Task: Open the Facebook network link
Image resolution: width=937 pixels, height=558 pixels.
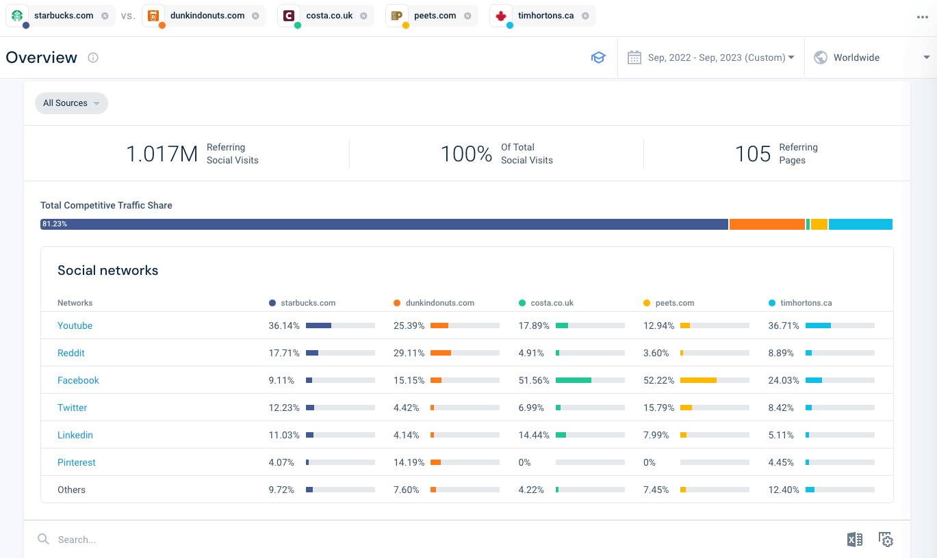Action: pos(78,380)
